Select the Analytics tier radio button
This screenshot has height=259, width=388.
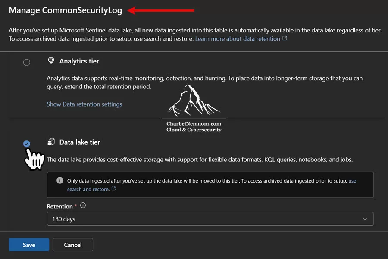pyautogui.click(x=26, y=62)
